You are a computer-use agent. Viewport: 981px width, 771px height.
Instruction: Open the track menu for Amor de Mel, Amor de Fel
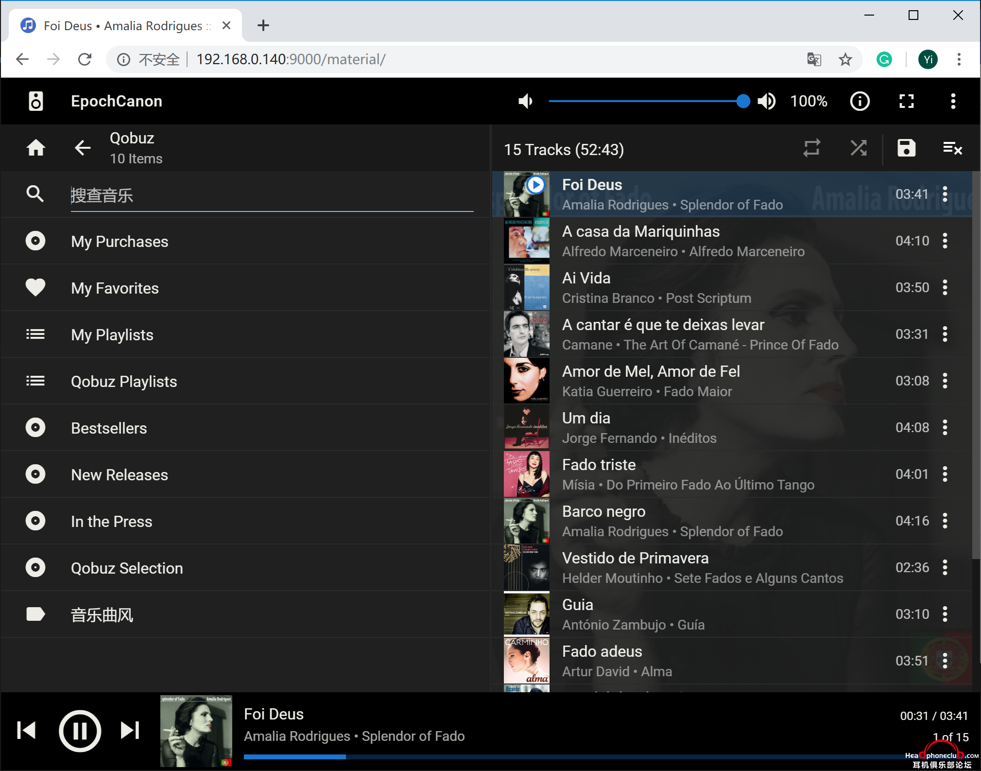945,381
